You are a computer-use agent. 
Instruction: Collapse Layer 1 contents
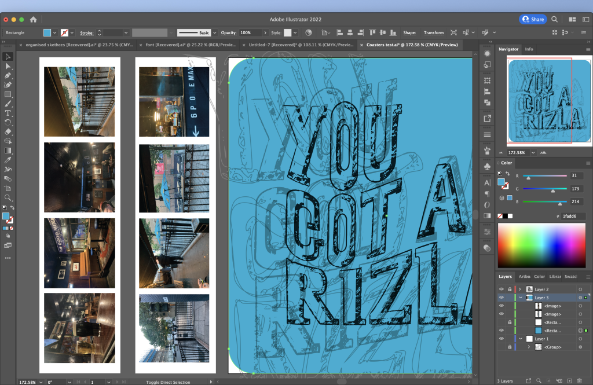pyautogui.click(x=521, y=339)
